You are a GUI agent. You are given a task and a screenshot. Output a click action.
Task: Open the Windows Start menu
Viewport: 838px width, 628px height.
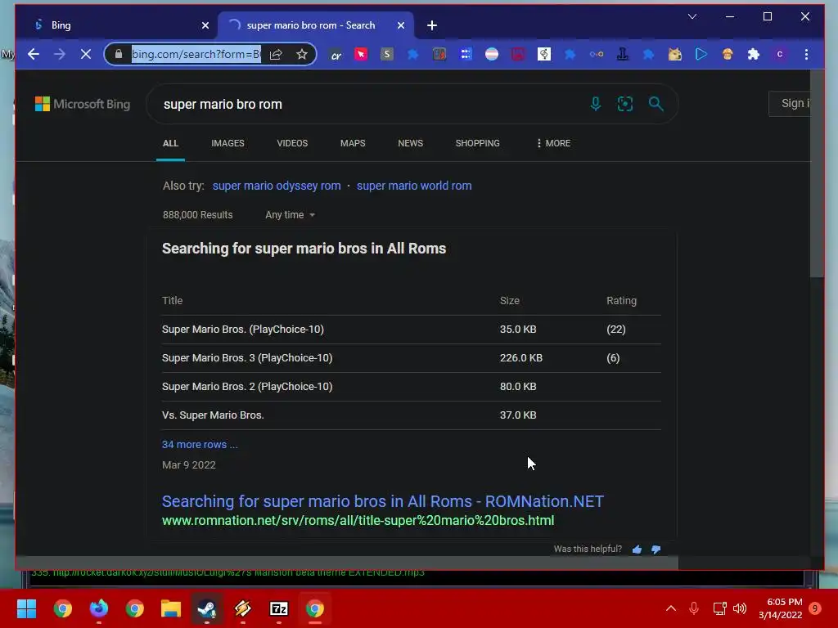click(x=27, y=608)
